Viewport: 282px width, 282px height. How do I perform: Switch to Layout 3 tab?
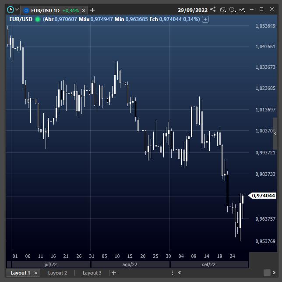coord(92,273)
